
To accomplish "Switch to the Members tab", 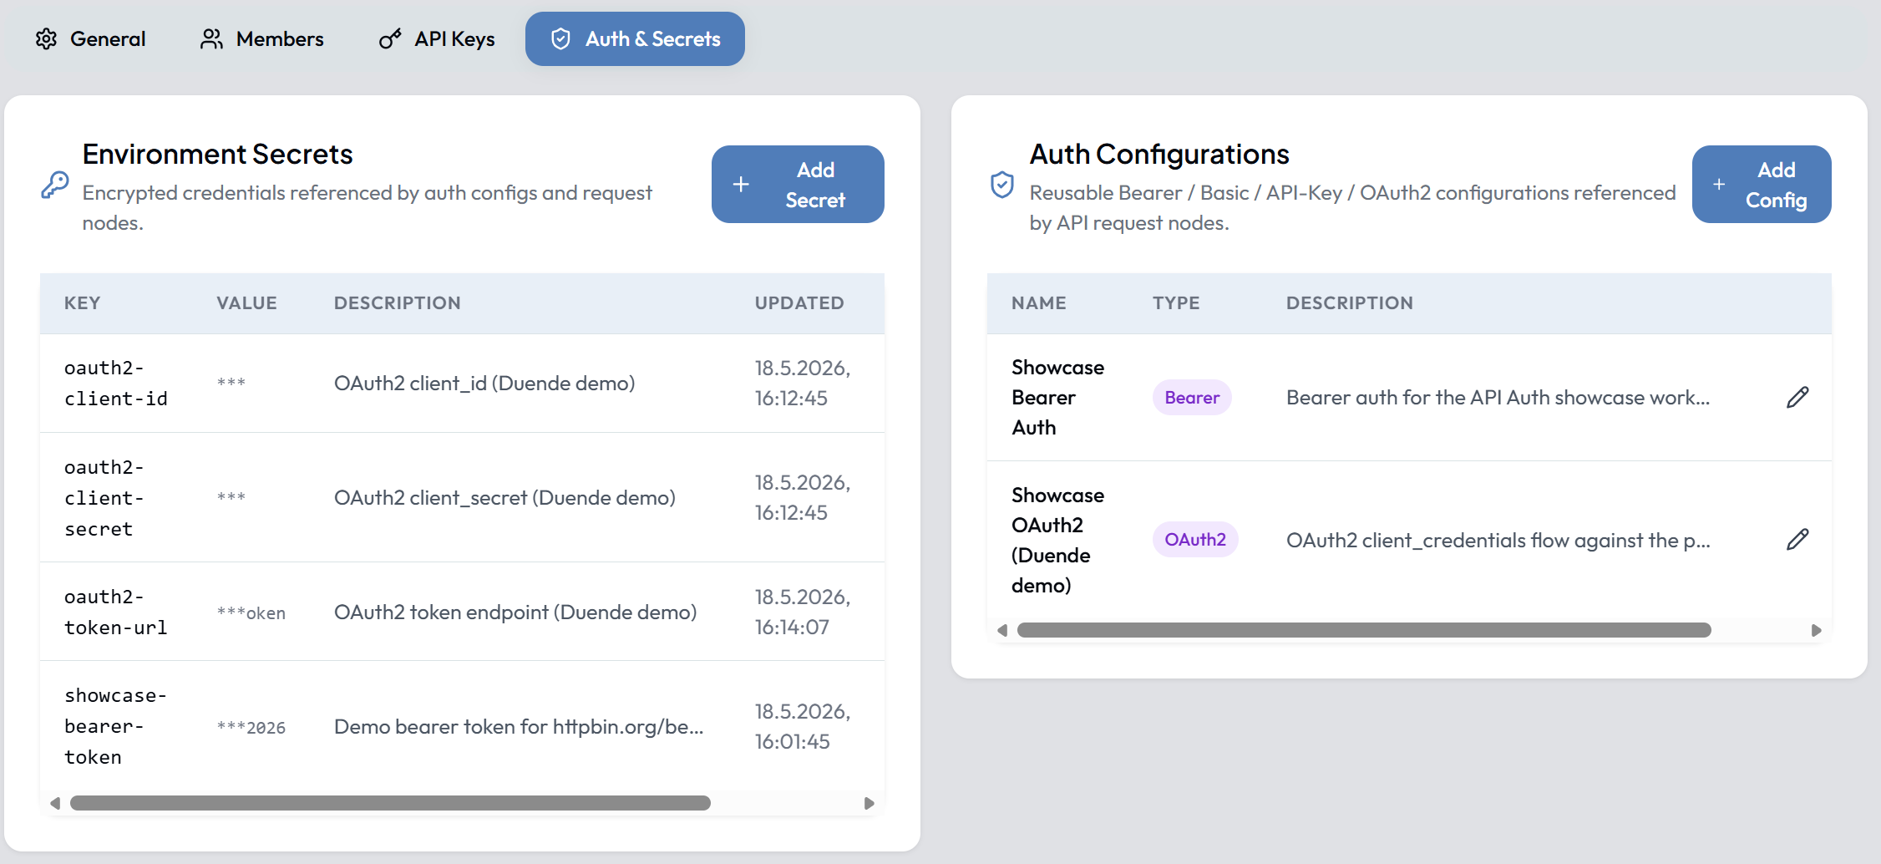I will [261, 39].
